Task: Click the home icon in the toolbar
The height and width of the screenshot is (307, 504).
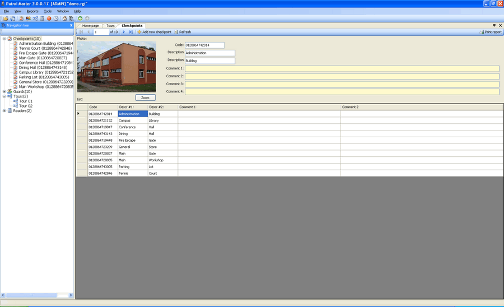Action: click(x=65, y=18)
